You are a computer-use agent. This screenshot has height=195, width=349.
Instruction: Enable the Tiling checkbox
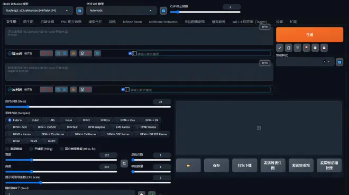coord(31,148)
